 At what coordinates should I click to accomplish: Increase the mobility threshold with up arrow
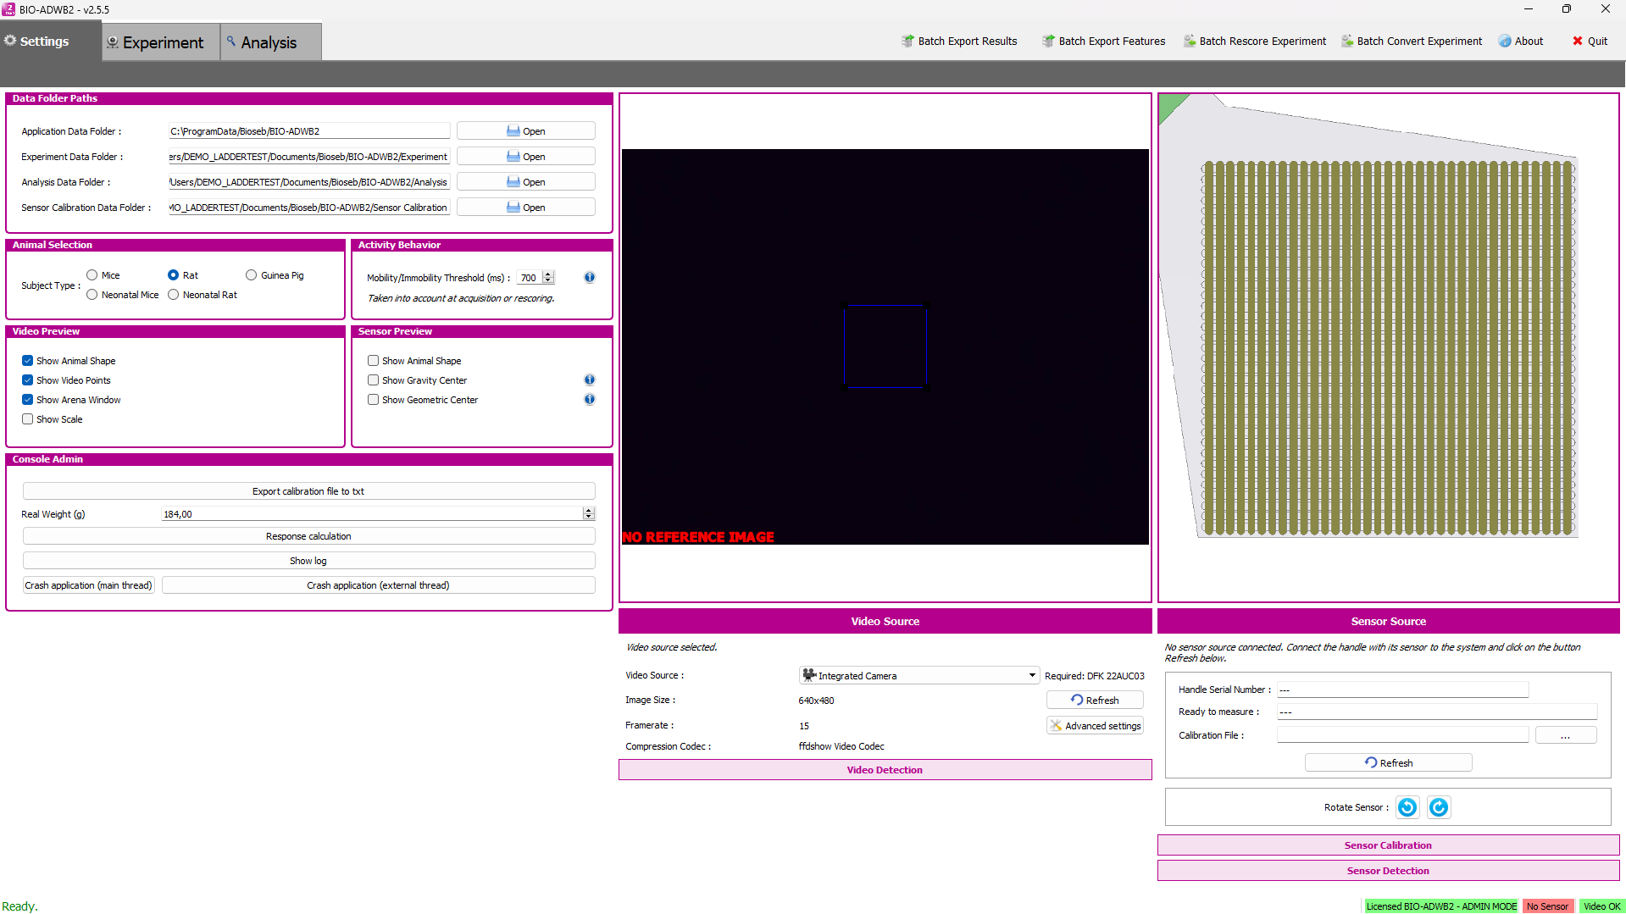point(548,274)
